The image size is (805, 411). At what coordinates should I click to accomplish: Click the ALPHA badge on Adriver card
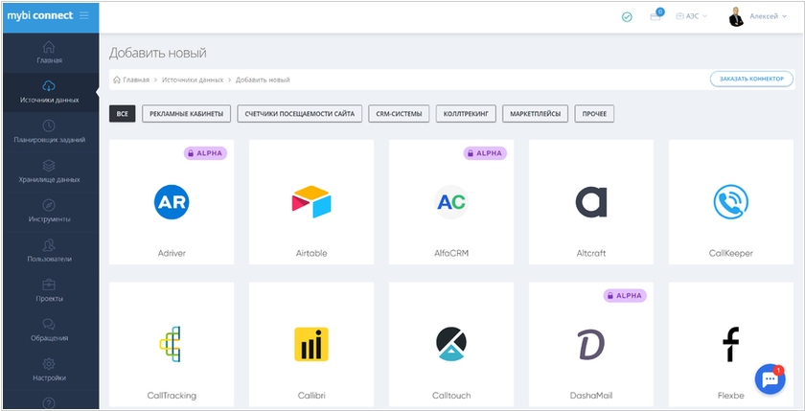point(205,153)
